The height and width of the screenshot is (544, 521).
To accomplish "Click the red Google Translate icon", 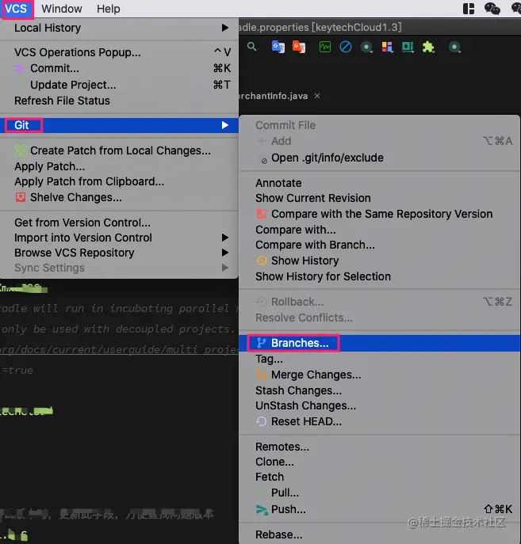I will [299, 47].
